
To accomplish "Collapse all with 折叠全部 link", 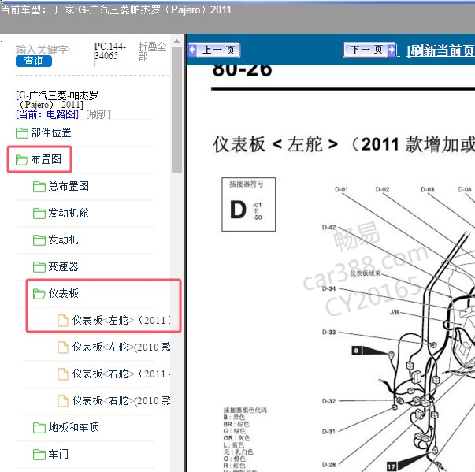I will [x=152, y=51].
